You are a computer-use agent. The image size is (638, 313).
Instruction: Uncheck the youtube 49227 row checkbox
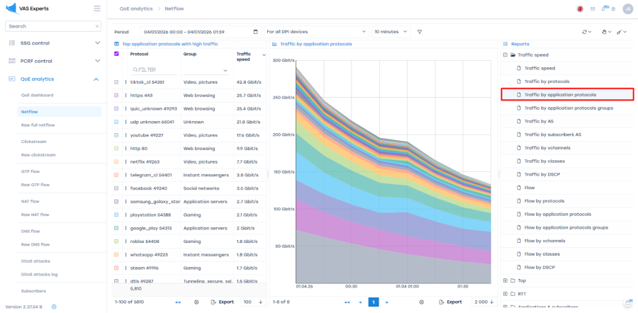tap(116, 135)
